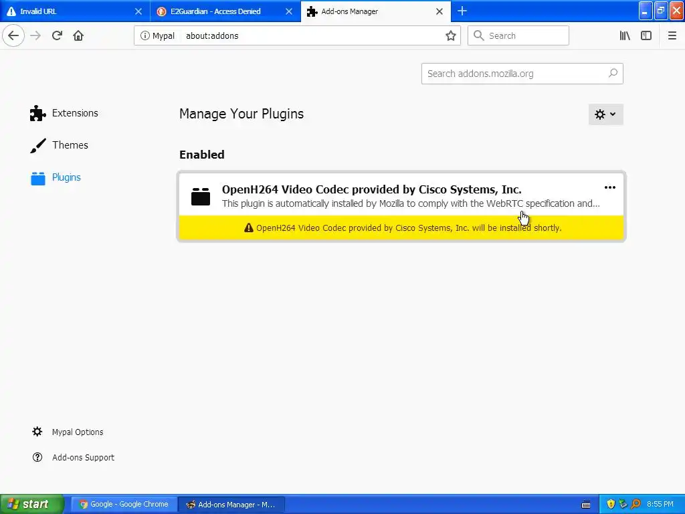Click the 8:55 PM clock
This screenshot has height=514, width=685.
pos(660,504)
